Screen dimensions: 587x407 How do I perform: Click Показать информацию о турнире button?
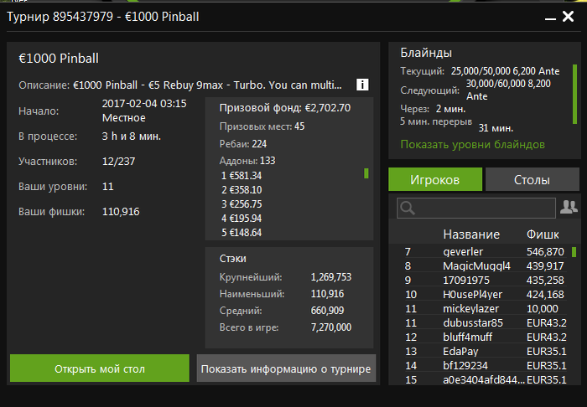tap(286, 368)
